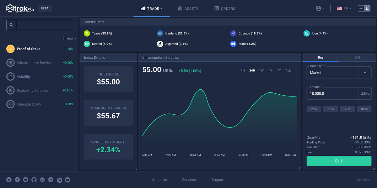Sort the index list by Change

[69, 39]
